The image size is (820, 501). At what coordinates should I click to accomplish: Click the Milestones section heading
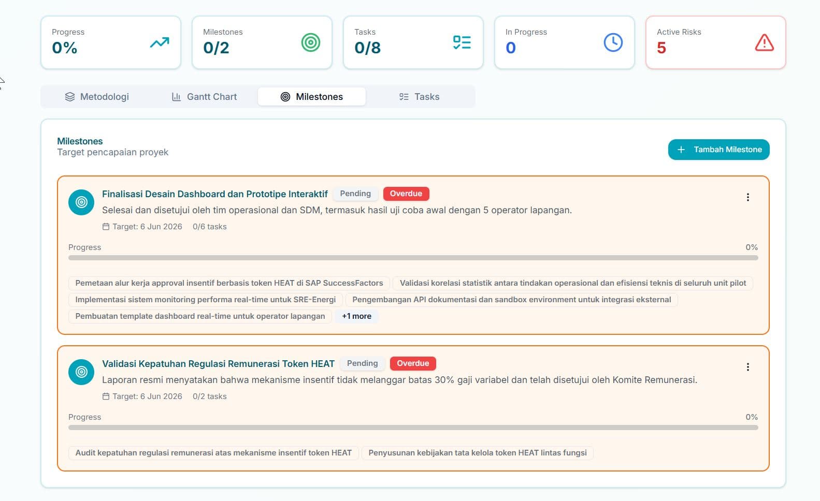coord(80,141)
